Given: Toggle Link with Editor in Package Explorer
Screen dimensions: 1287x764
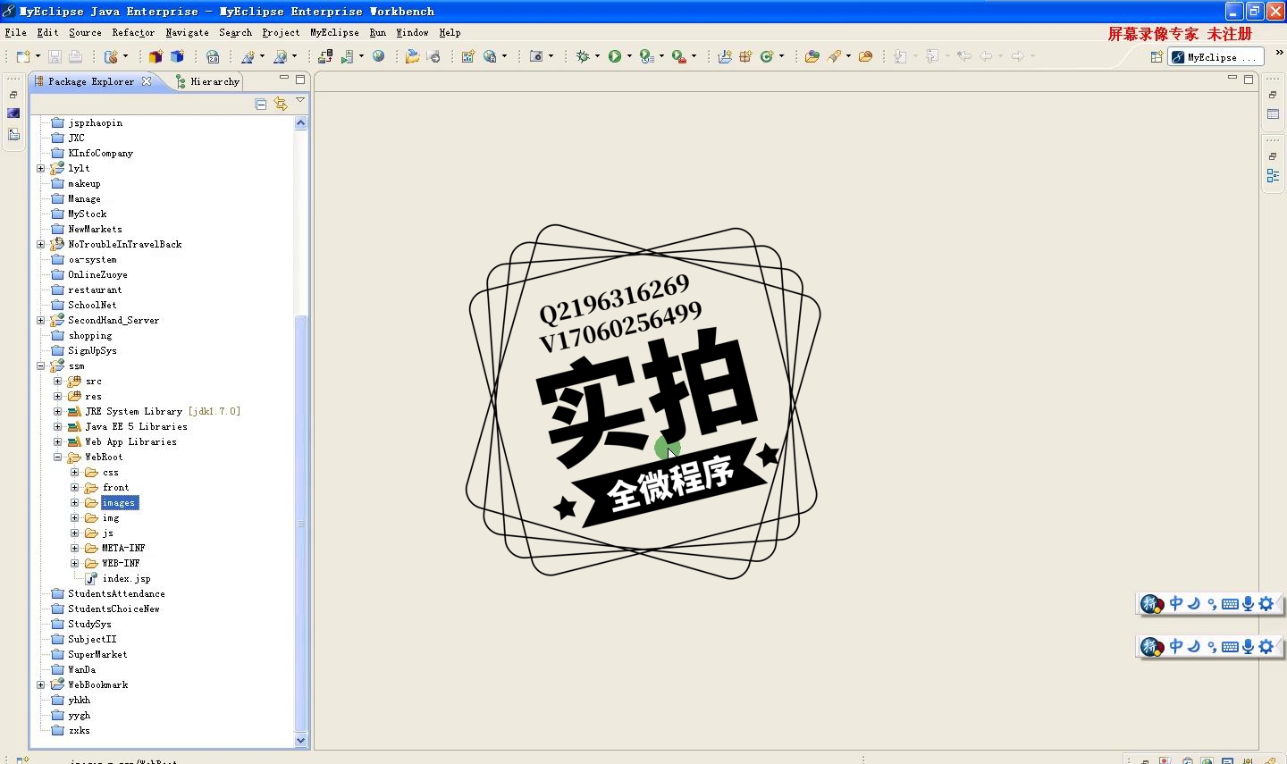Looking at the screenshot, I should point(281,104).
